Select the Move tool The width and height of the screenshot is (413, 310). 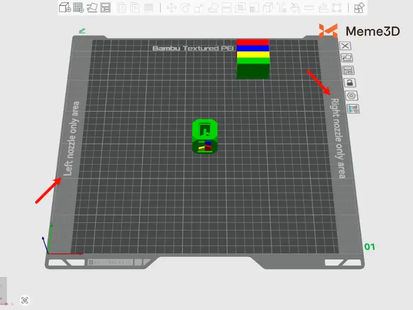pos(171,8)
